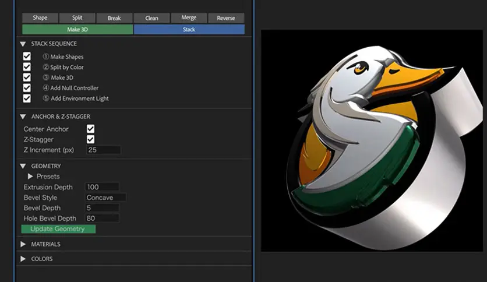Viewport: 487px width, 282px height.
Task: Uncheck the Make Shapes step
Action: (x=27, y=56)
